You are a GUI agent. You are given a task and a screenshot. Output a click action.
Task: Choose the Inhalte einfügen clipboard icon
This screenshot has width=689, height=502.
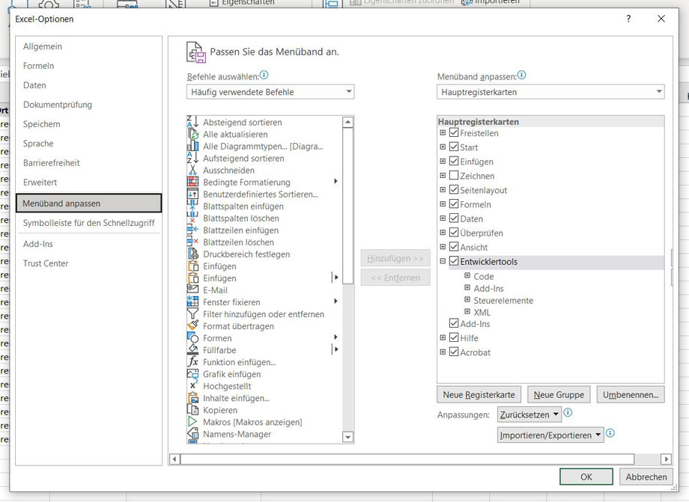(x=192, y=398)
